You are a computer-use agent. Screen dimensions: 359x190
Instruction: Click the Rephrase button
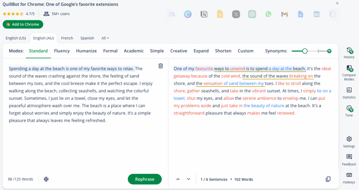[x=145, y=179]
